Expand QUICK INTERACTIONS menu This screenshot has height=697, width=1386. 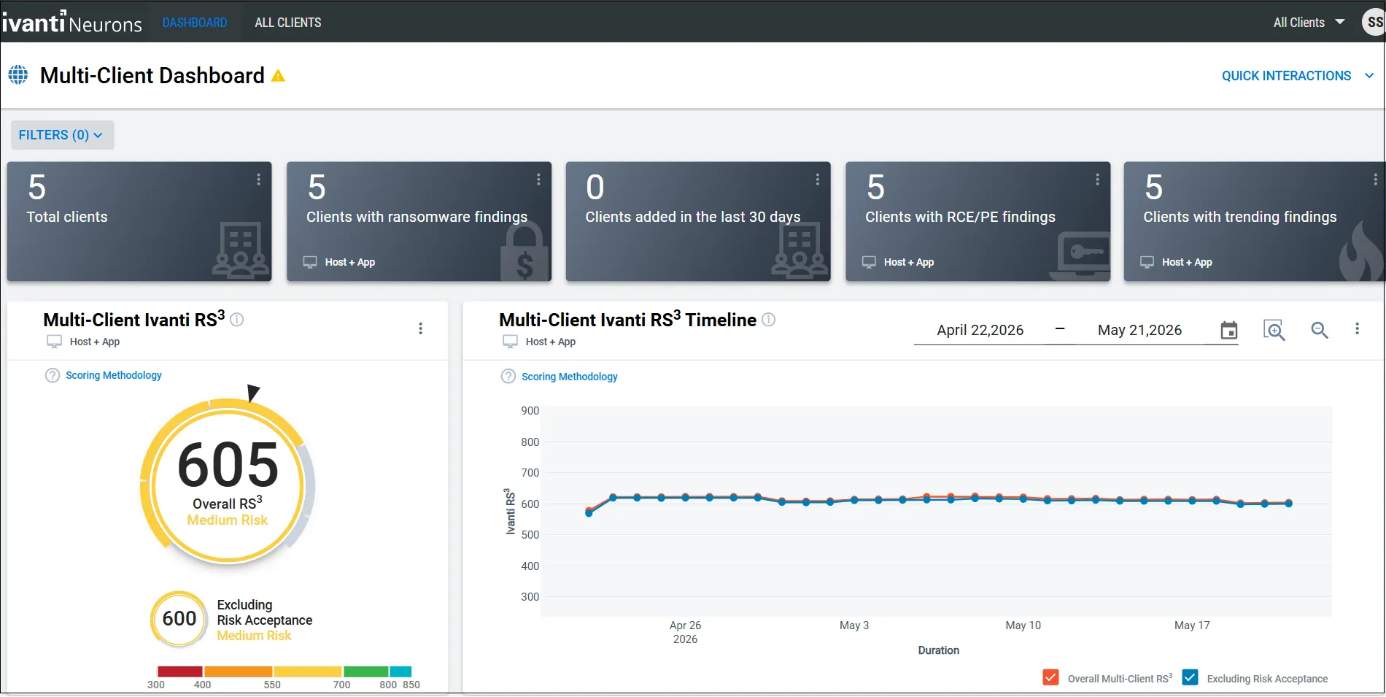(x=1298, y=76)
